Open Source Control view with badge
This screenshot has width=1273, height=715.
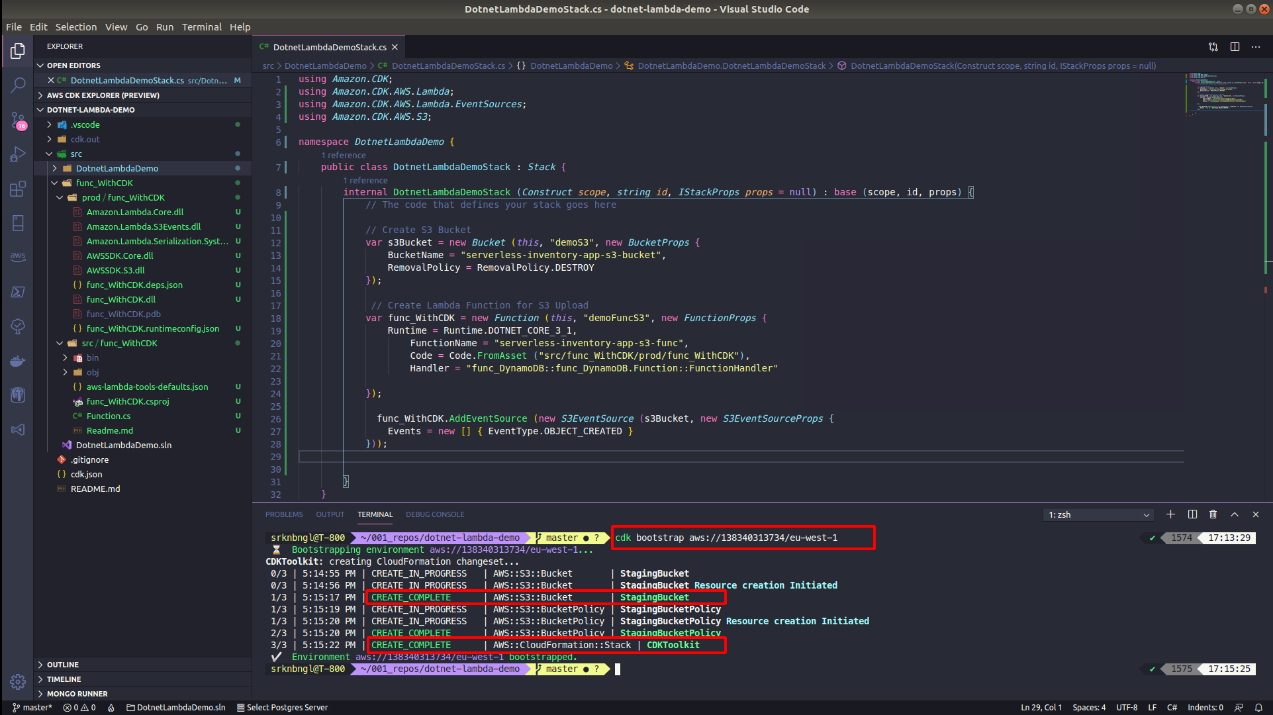18,120
